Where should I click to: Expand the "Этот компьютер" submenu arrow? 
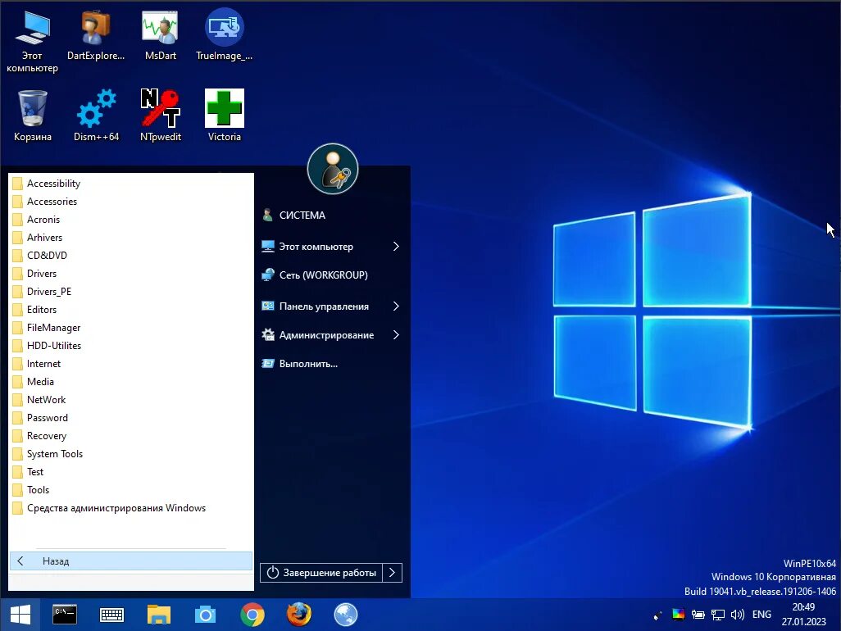[x=396, y=247]
